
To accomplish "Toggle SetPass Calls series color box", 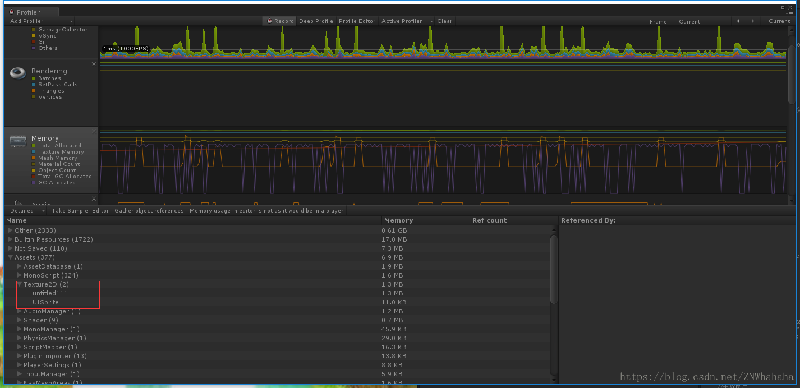I will pyautogui.click(x=34, y=85).
